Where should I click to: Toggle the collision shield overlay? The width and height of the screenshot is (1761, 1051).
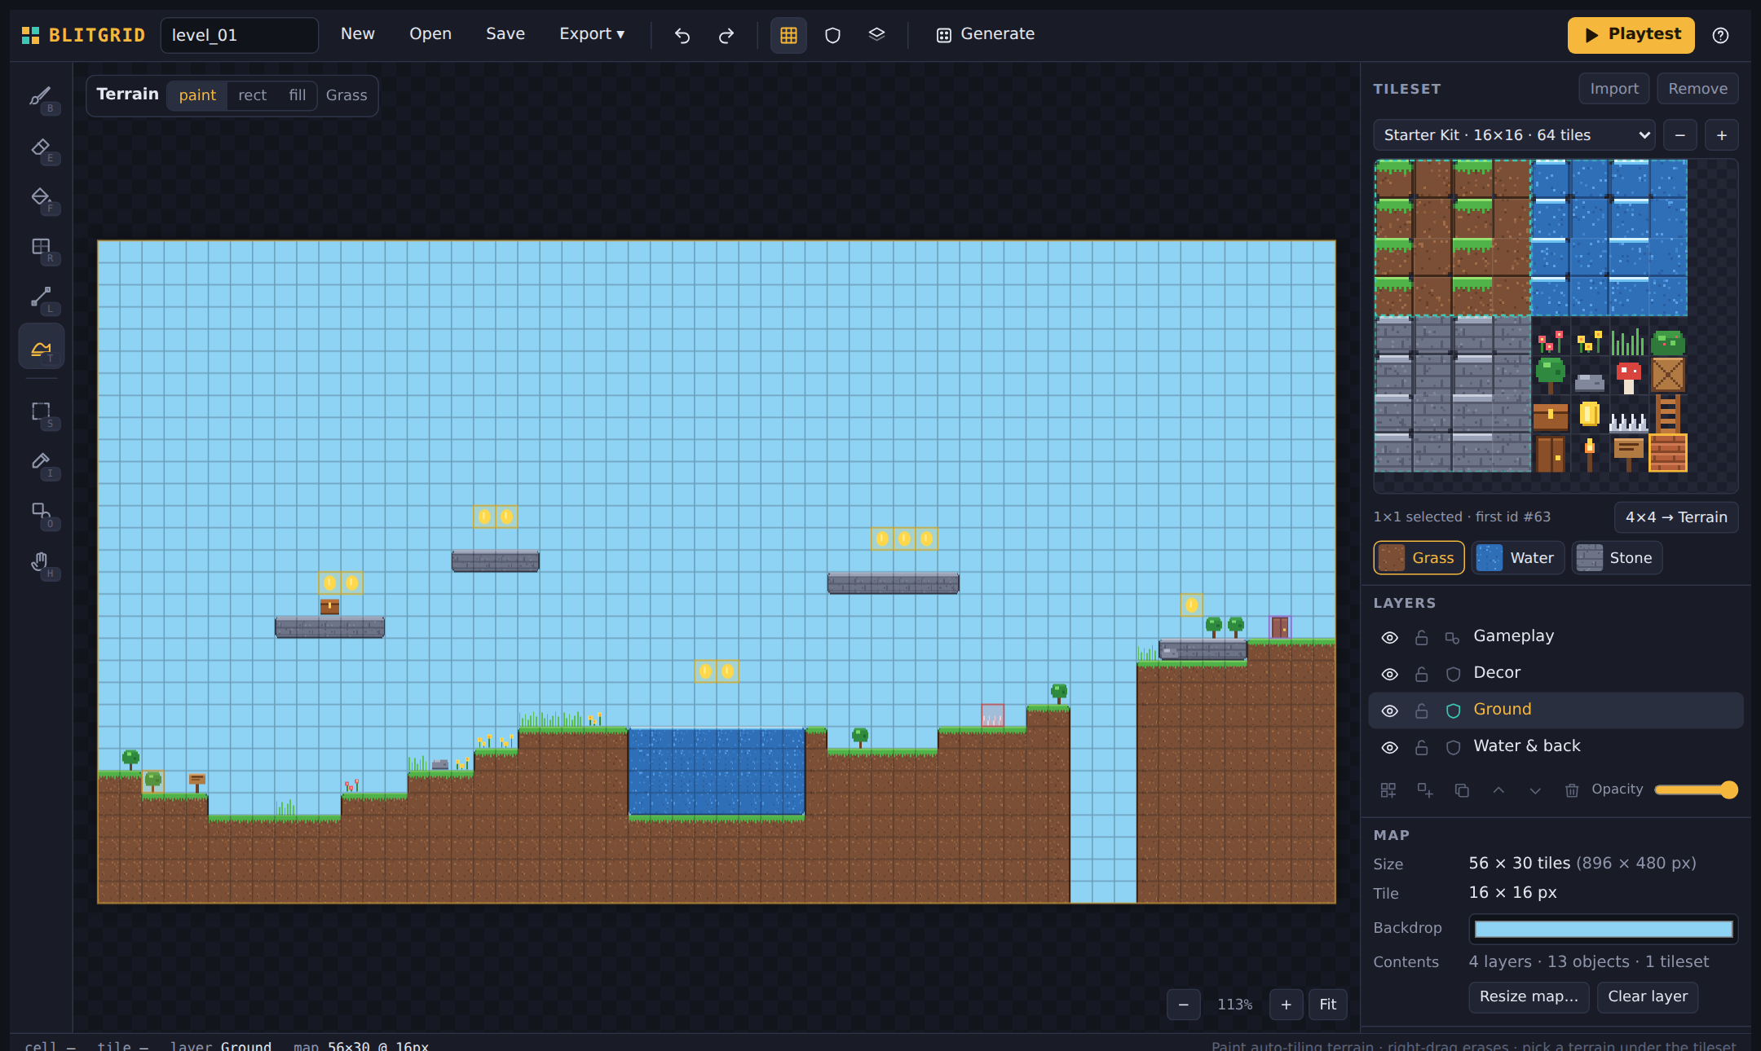point(832,35)
